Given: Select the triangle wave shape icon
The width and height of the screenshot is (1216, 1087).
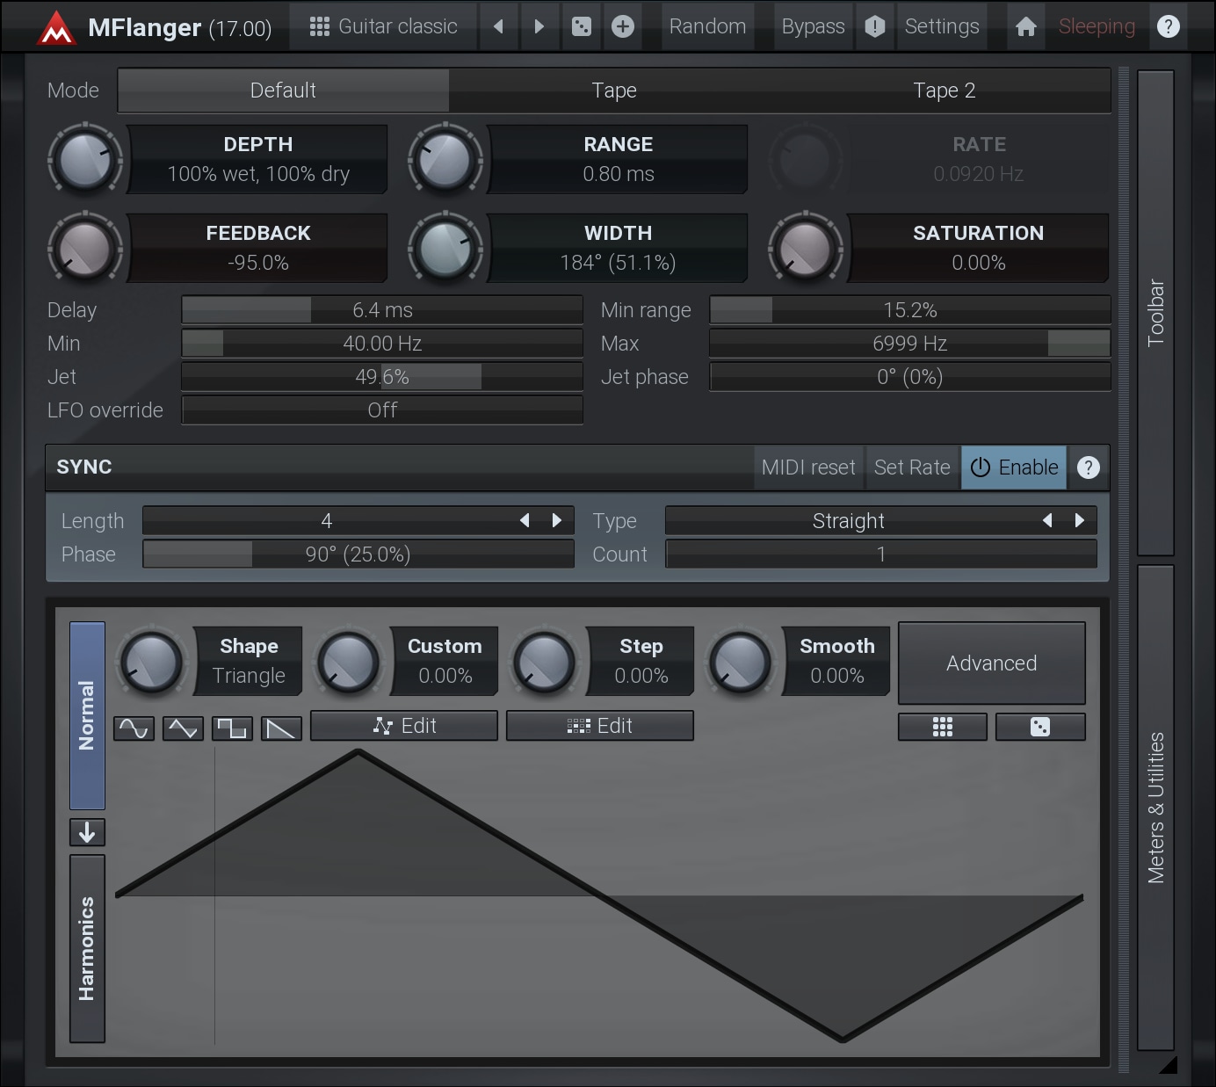Looking at the screenshot, I should click(x=183, y=728).
